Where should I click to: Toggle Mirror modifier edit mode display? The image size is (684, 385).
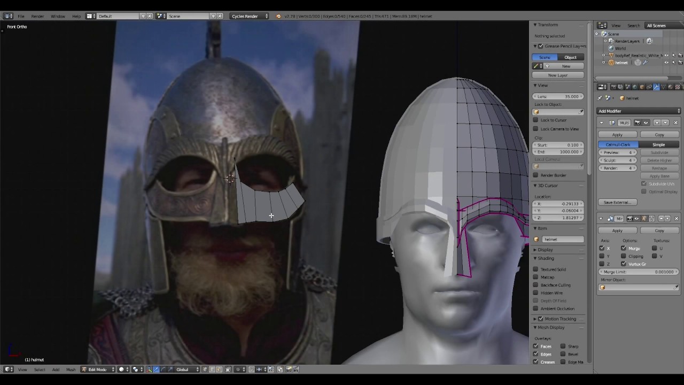point(644,219)
